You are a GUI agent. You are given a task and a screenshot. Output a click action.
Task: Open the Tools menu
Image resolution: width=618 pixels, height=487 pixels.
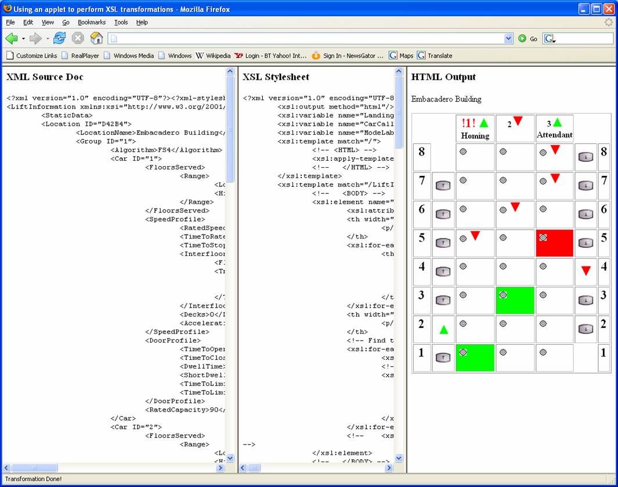(121, 22)
